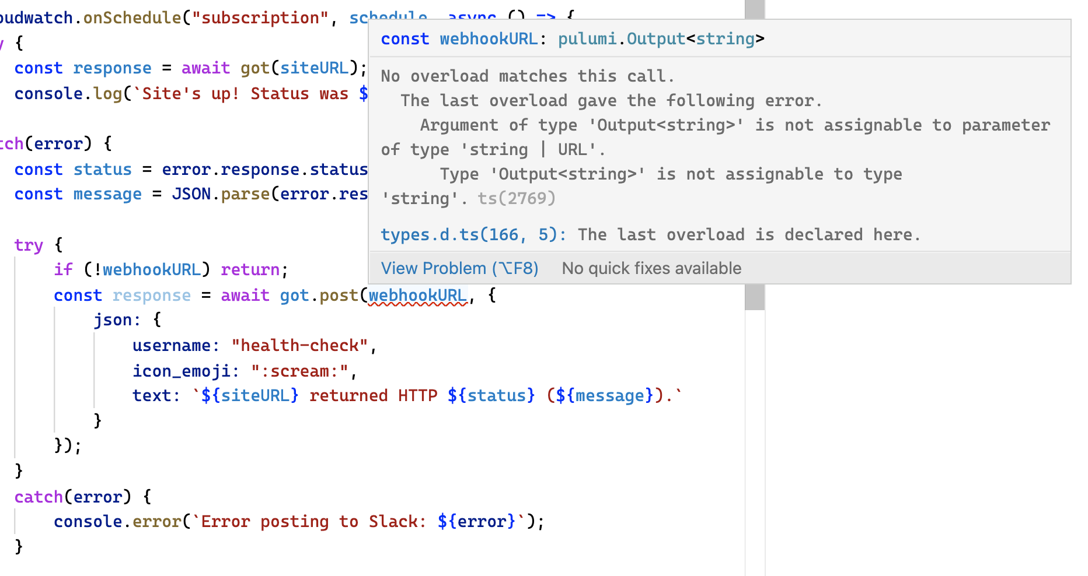Click the 'json:' property key
Viewport: 1088px width, 576px height.
117,320
